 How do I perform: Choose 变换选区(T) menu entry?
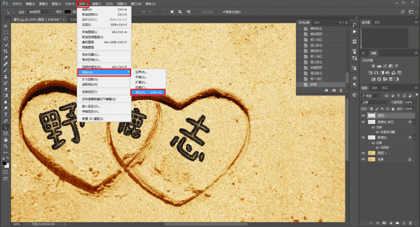point(104,92)
